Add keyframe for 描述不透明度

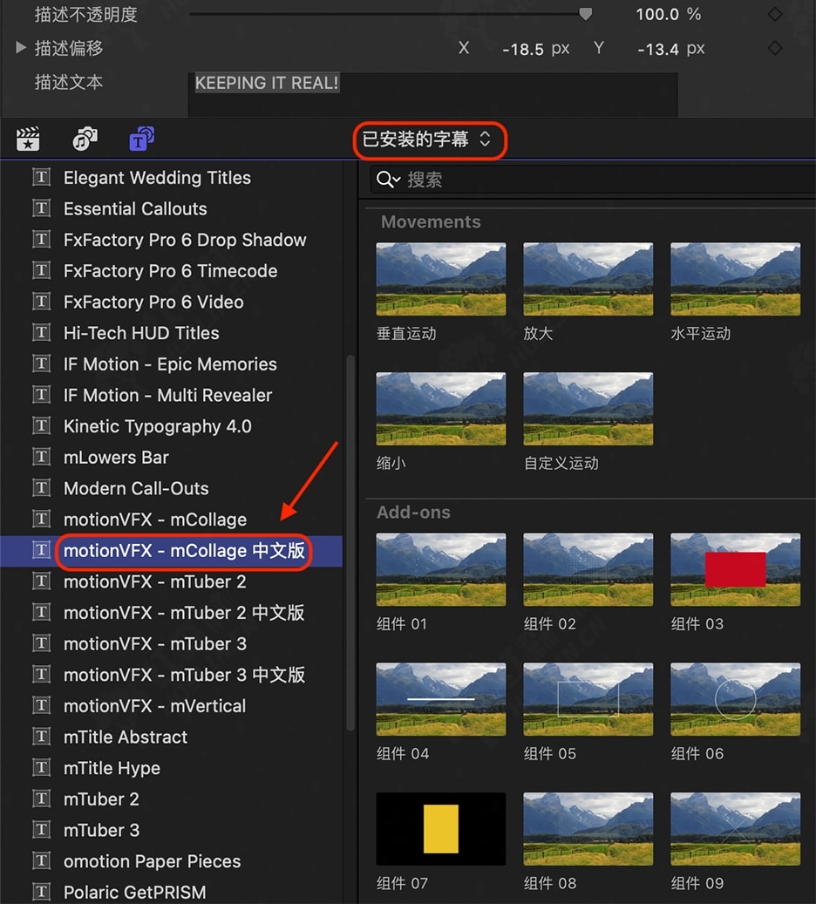pos(775,14)
